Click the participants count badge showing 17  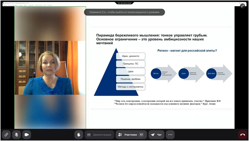point(141,135)
